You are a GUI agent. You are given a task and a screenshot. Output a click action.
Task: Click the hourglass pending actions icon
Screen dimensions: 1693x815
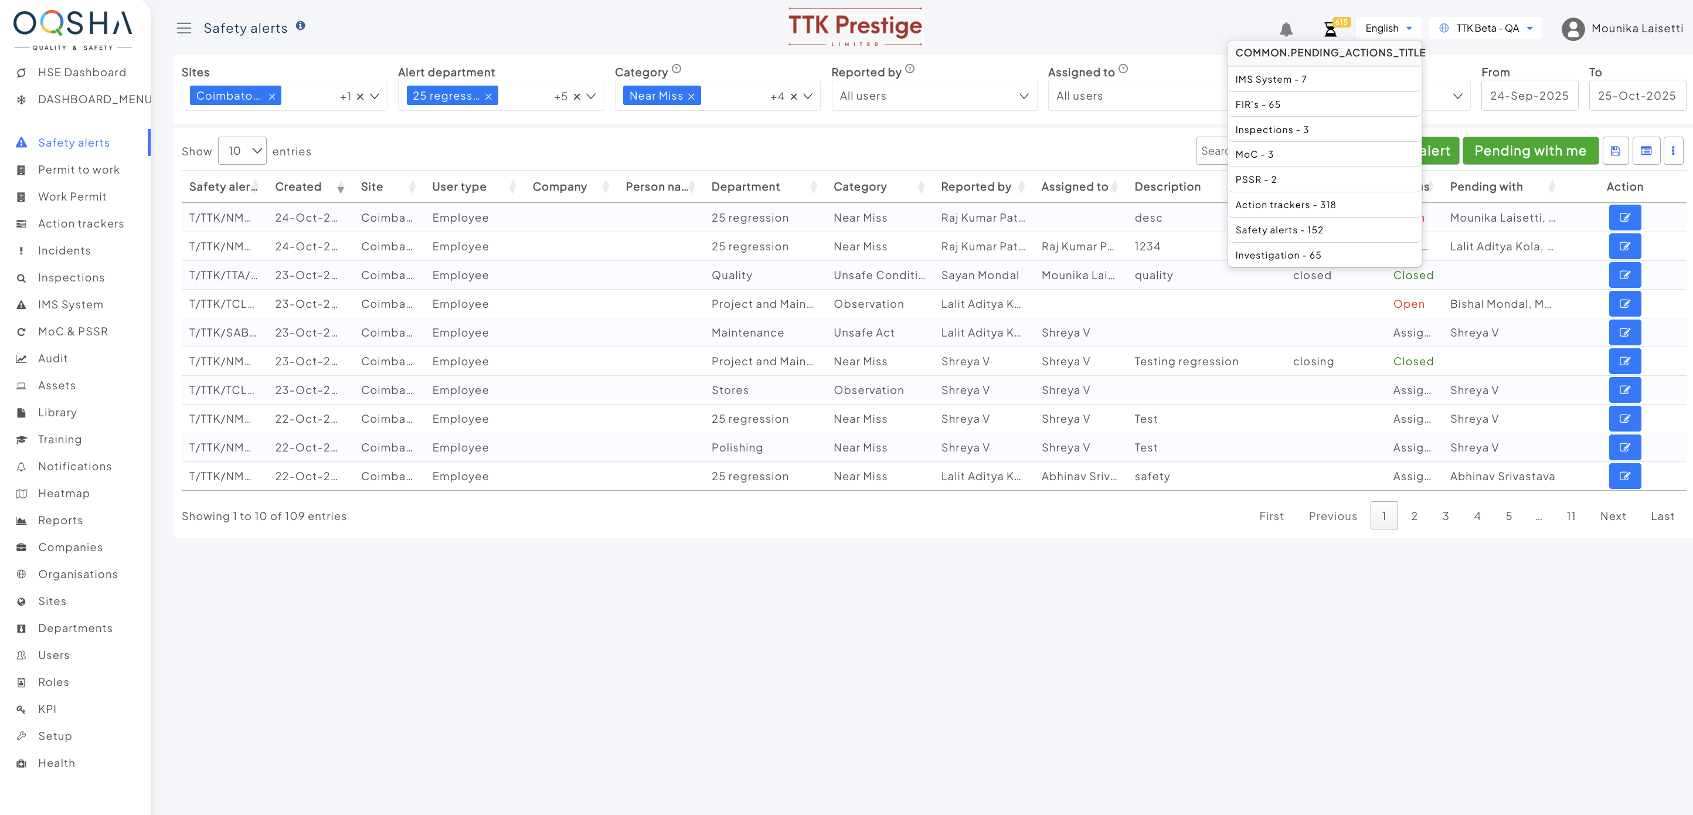1330,29
